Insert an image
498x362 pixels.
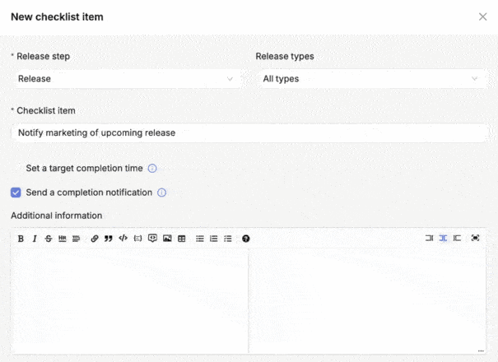(167, 238)
